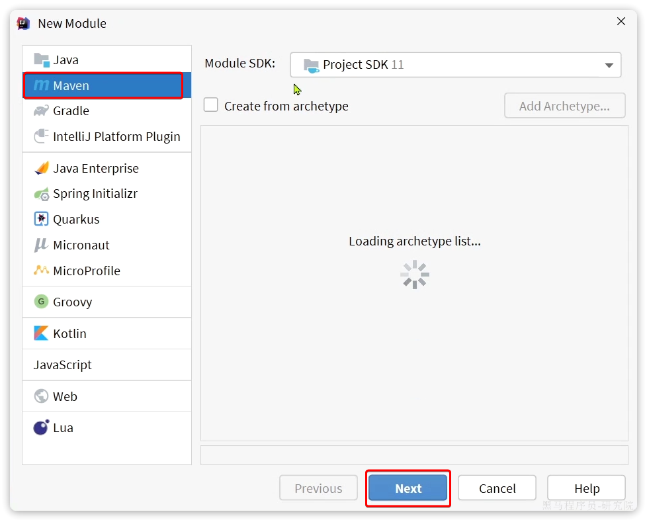Click the New Module window title
The width and height of the screenshot is (647, 522).
click(x=72, y=24)
